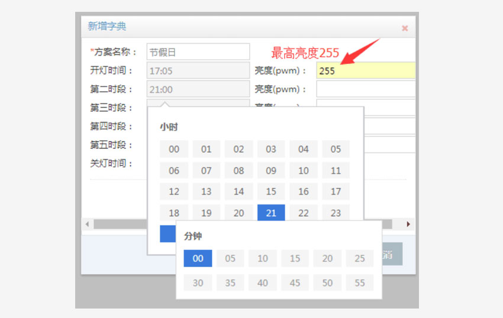Viewport: 503px width, 318px height.
Task: Select hour 17 in the hour picker
Action: (336, 192)
